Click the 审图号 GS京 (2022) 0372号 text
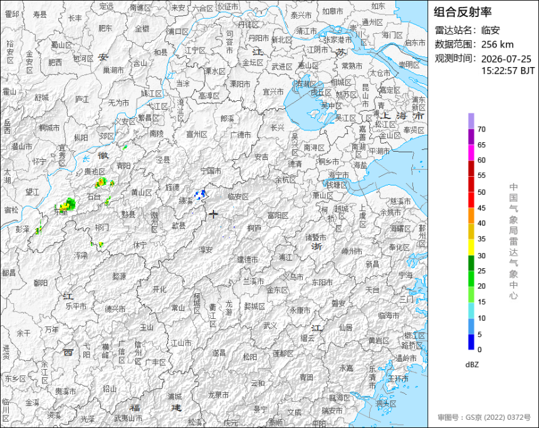This screenshot has height=428, width=539. tap(484, 417)
